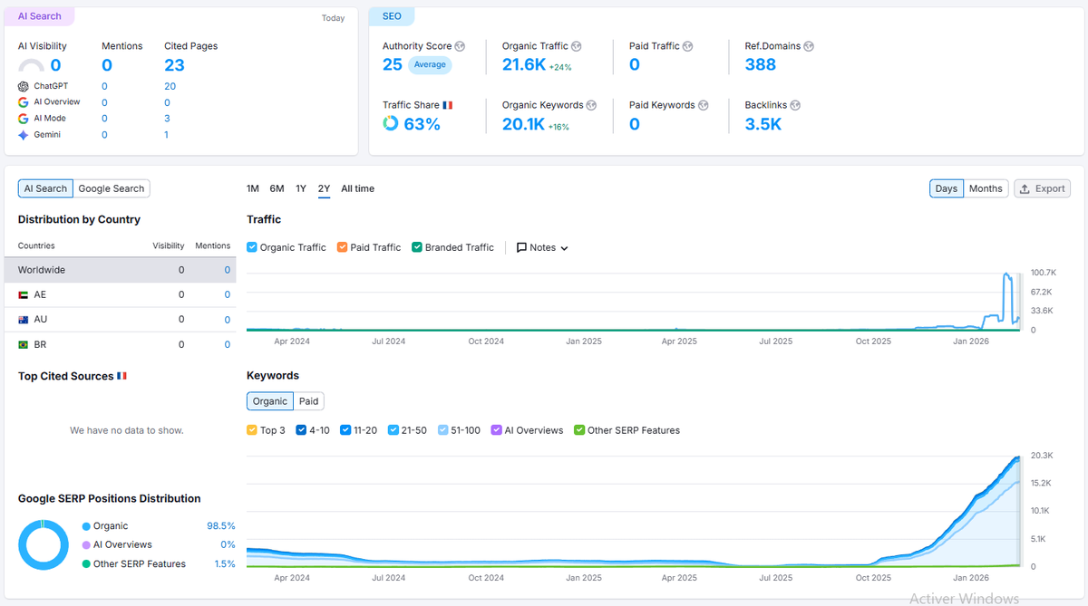Screen dimensions: 1088x606
Task: Toggle the Other SERP Features checkbox
Action: pos(579,430)
